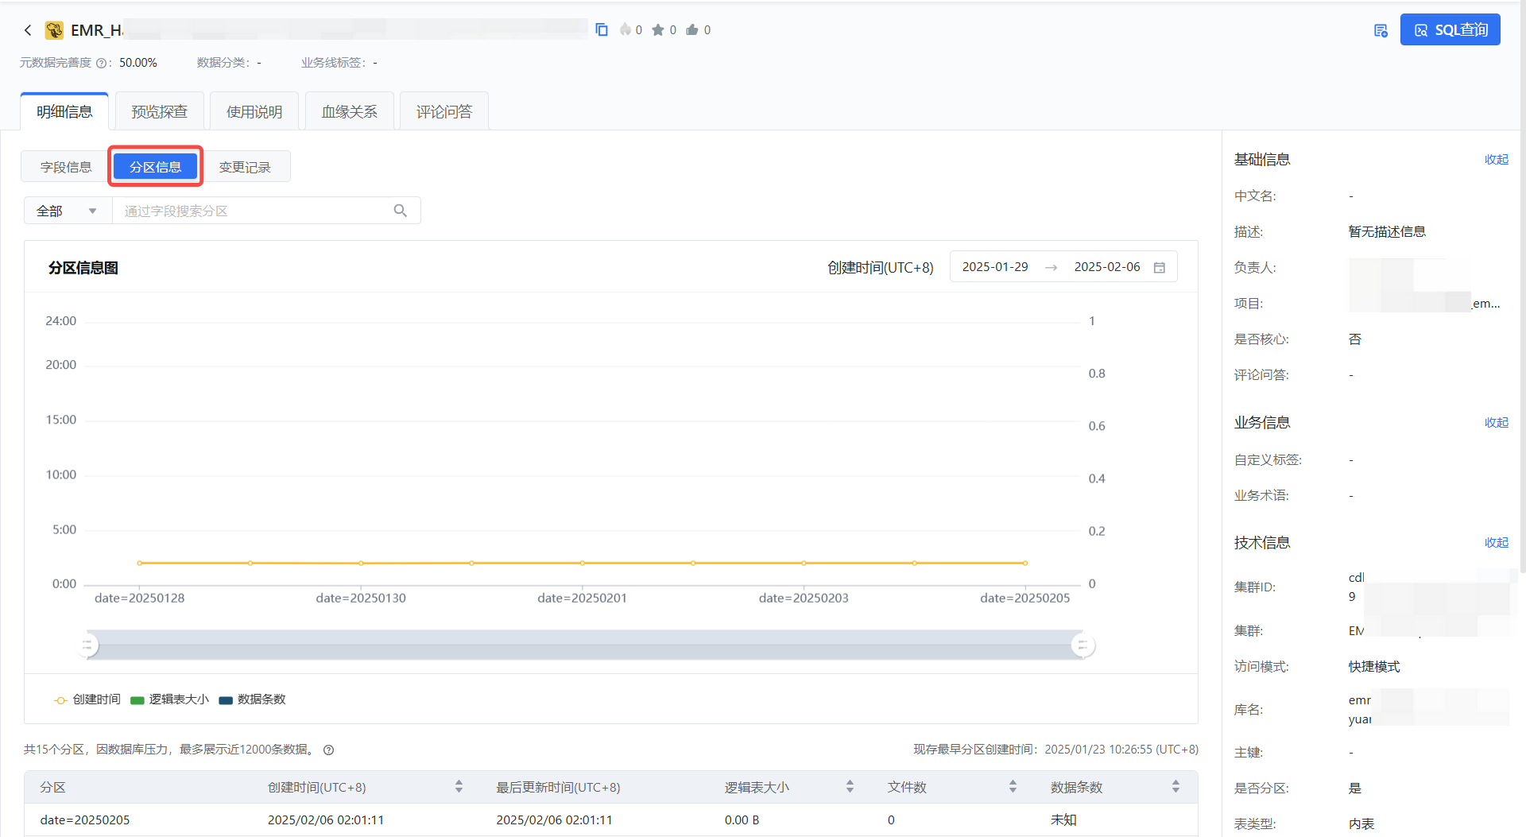Click the SQL查询 button
This screenshot has height=837, width=1526.
point(1450,30)
